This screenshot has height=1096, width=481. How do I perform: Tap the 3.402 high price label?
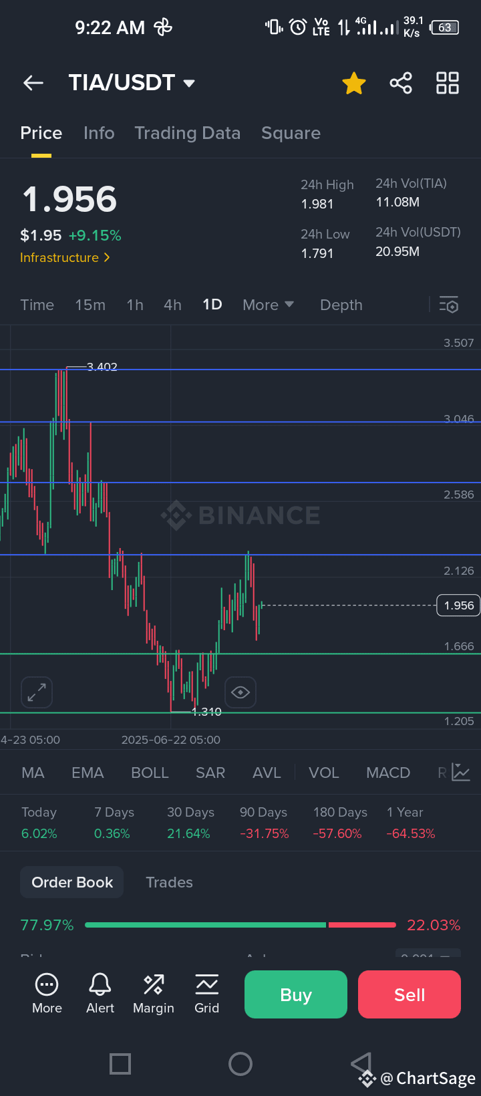coord(102,367)
